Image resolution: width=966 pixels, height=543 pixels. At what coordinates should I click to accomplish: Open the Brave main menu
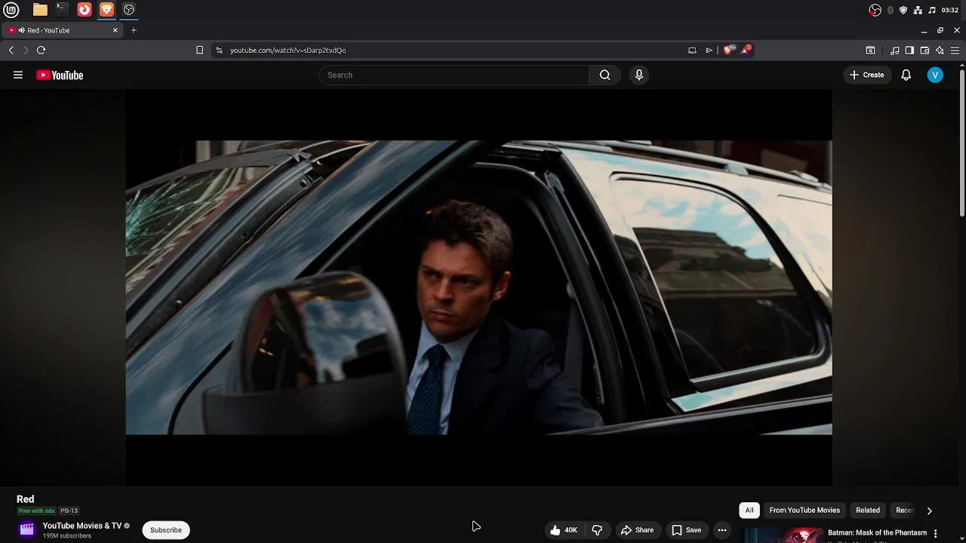(955, 51)
